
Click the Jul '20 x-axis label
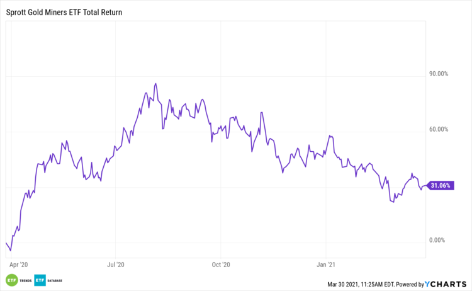tap(116, 265)
